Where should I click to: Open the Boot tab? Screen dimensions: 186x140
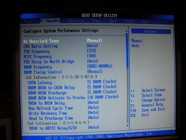114,21
